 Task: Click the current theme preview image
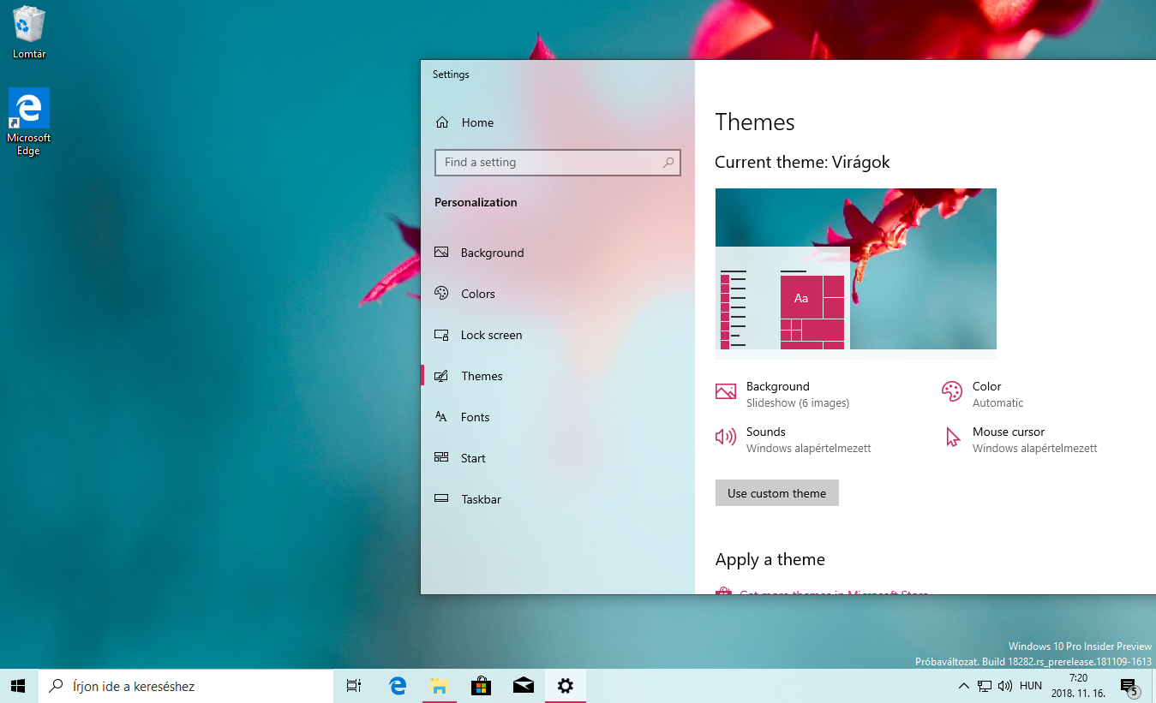click(x=855, y=269)
